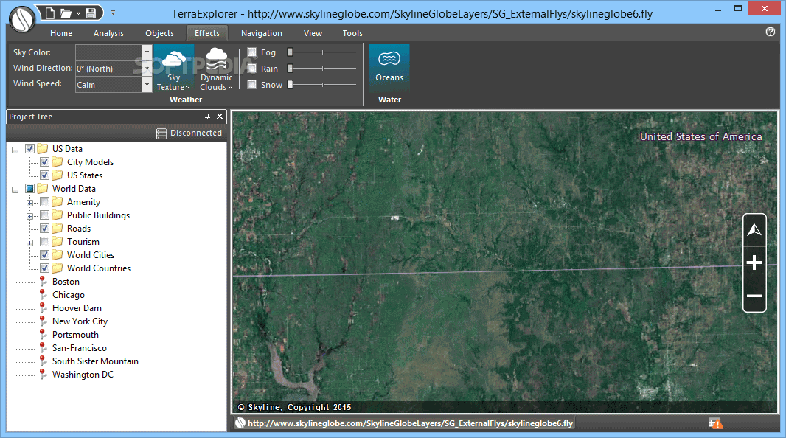The height and width of the screenshot is (438, 786).
Task: Open the Objects ribbon tab
Action: [159, 33]
